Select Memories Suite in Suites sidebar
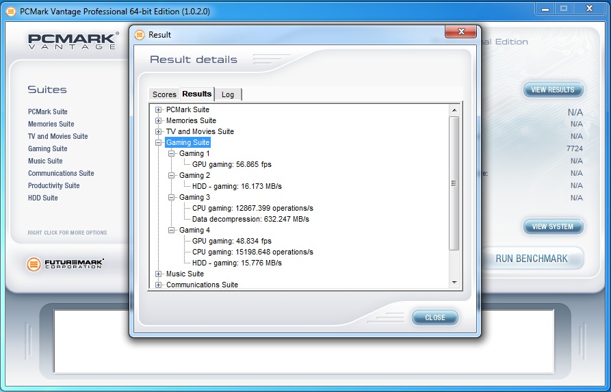 [x=51, y=124]
